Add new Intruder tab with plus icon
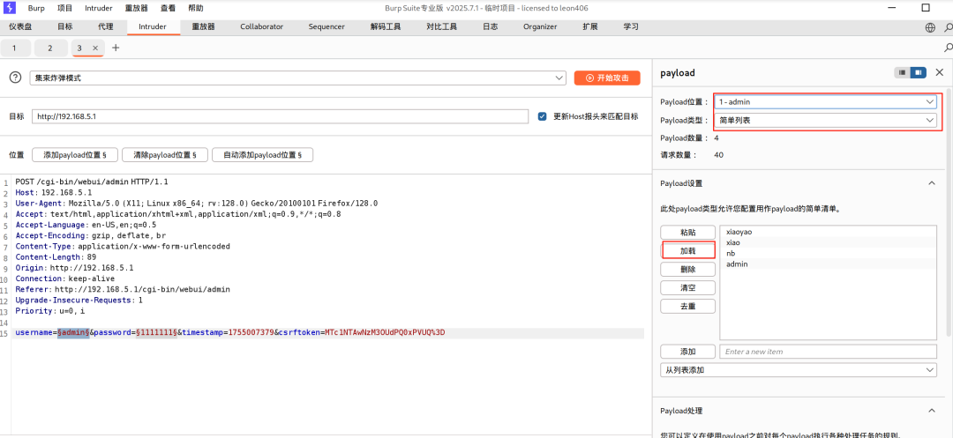The height and width of the screenshot is (438, 953). click(x=116, y=48)
